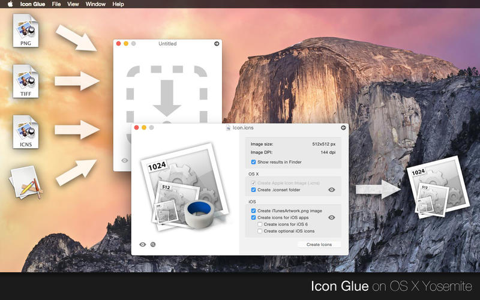Click the TIFF file icon

coord(25,82)
